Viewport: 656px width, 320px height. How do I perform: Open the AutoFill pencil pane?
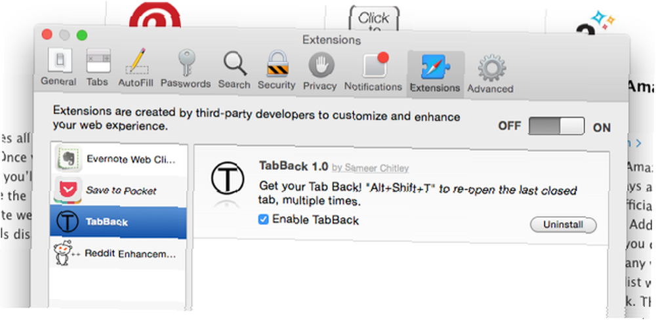coord(136,68)
